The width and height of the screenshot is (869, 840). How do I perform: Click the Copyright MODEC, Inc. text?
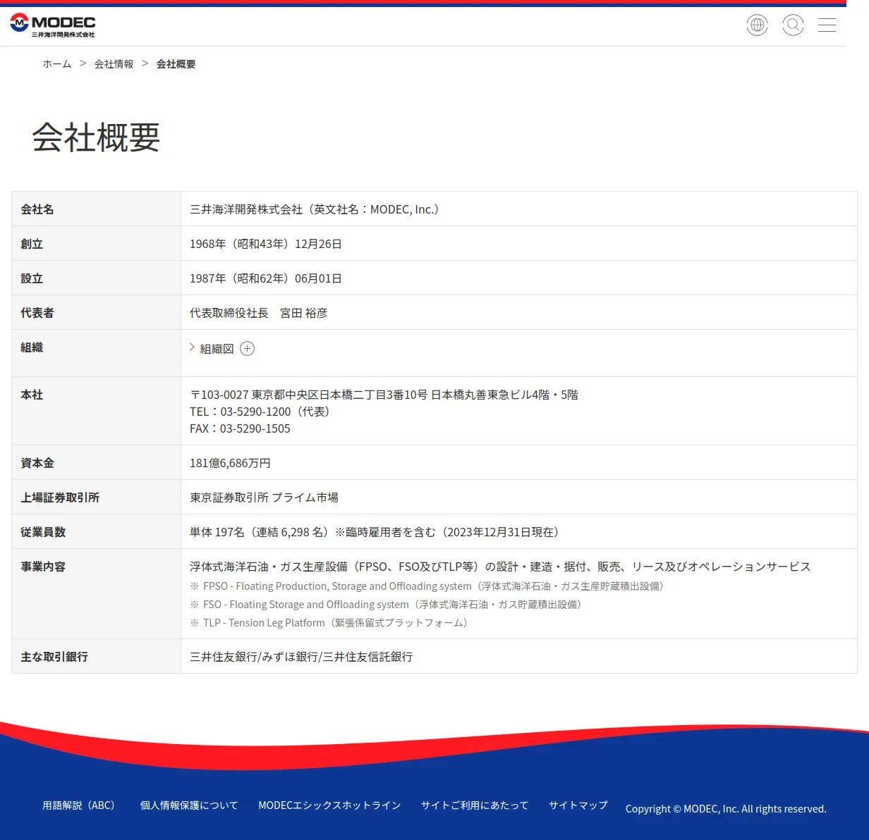[726, 809]
